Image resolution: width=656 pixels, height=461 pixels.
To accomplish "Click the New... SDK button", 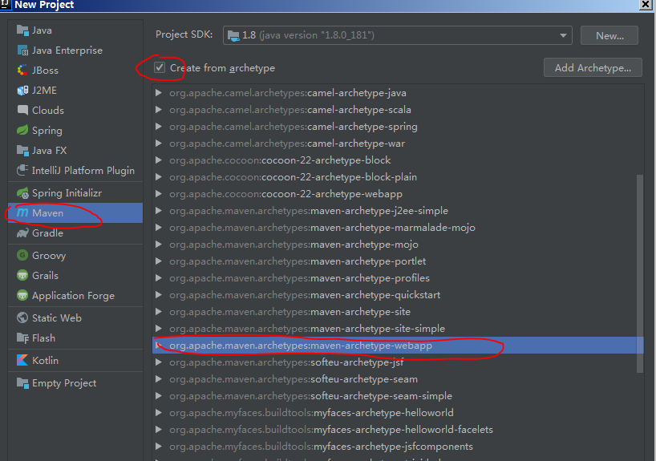I will point(609,35).
